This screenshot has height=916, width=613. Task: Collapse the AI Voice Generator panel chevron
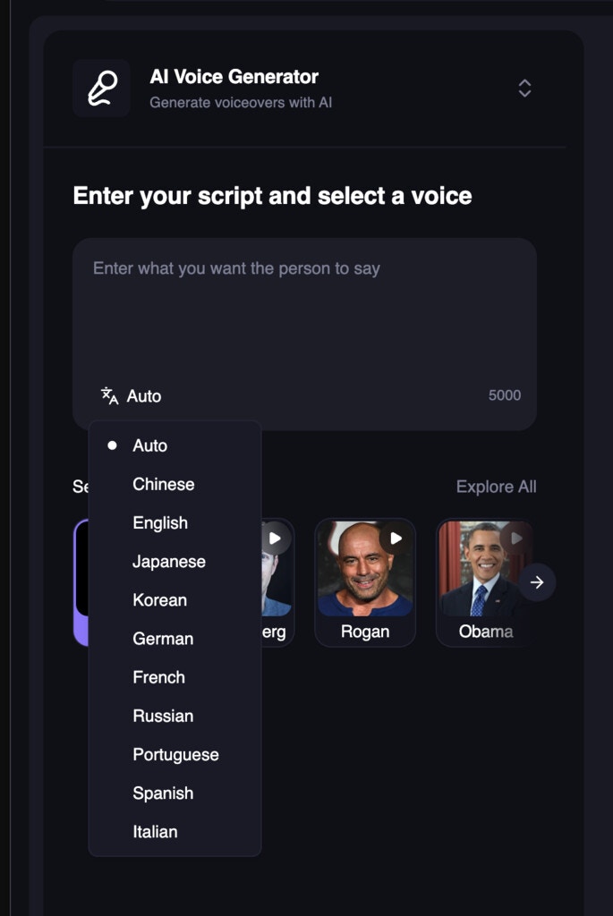(x=524, y=88)
